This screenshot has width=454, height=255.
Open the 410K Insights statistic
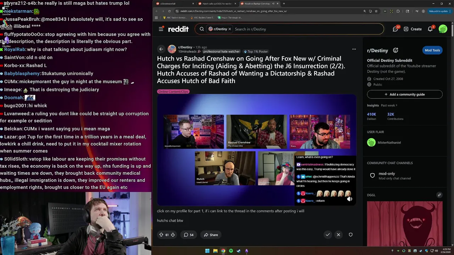point(372,116)
